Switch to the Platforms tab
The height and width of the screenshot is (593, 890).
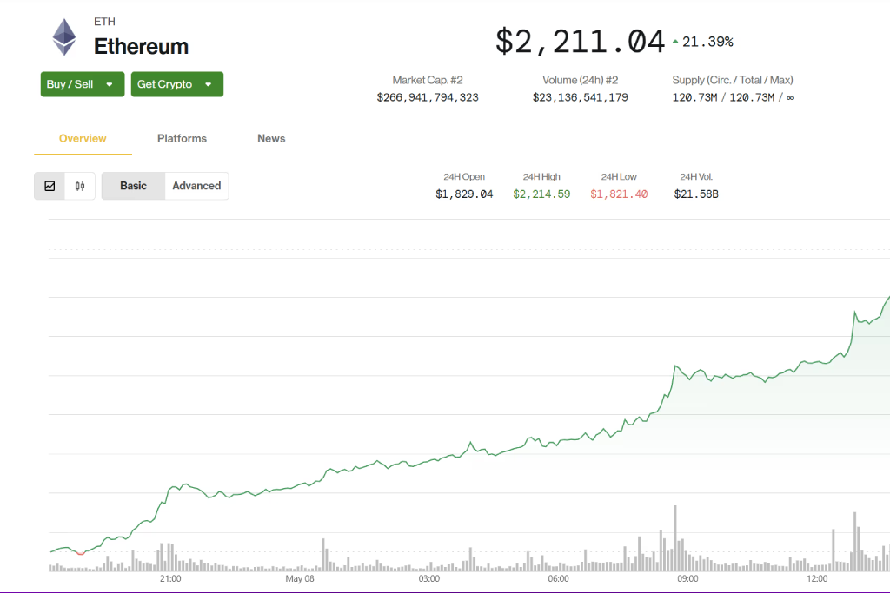182,138
